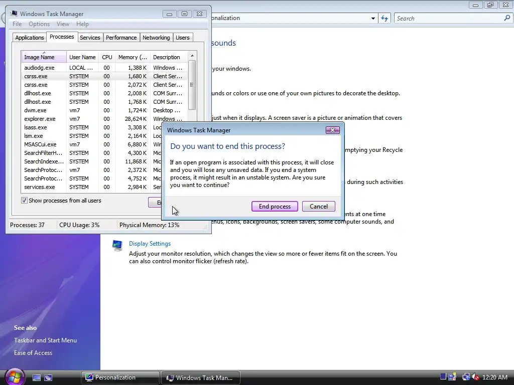This screenshot has width=514, height=385.
Task: Select csrss.exe row using 2,072 K
Action: click(104, 84)
